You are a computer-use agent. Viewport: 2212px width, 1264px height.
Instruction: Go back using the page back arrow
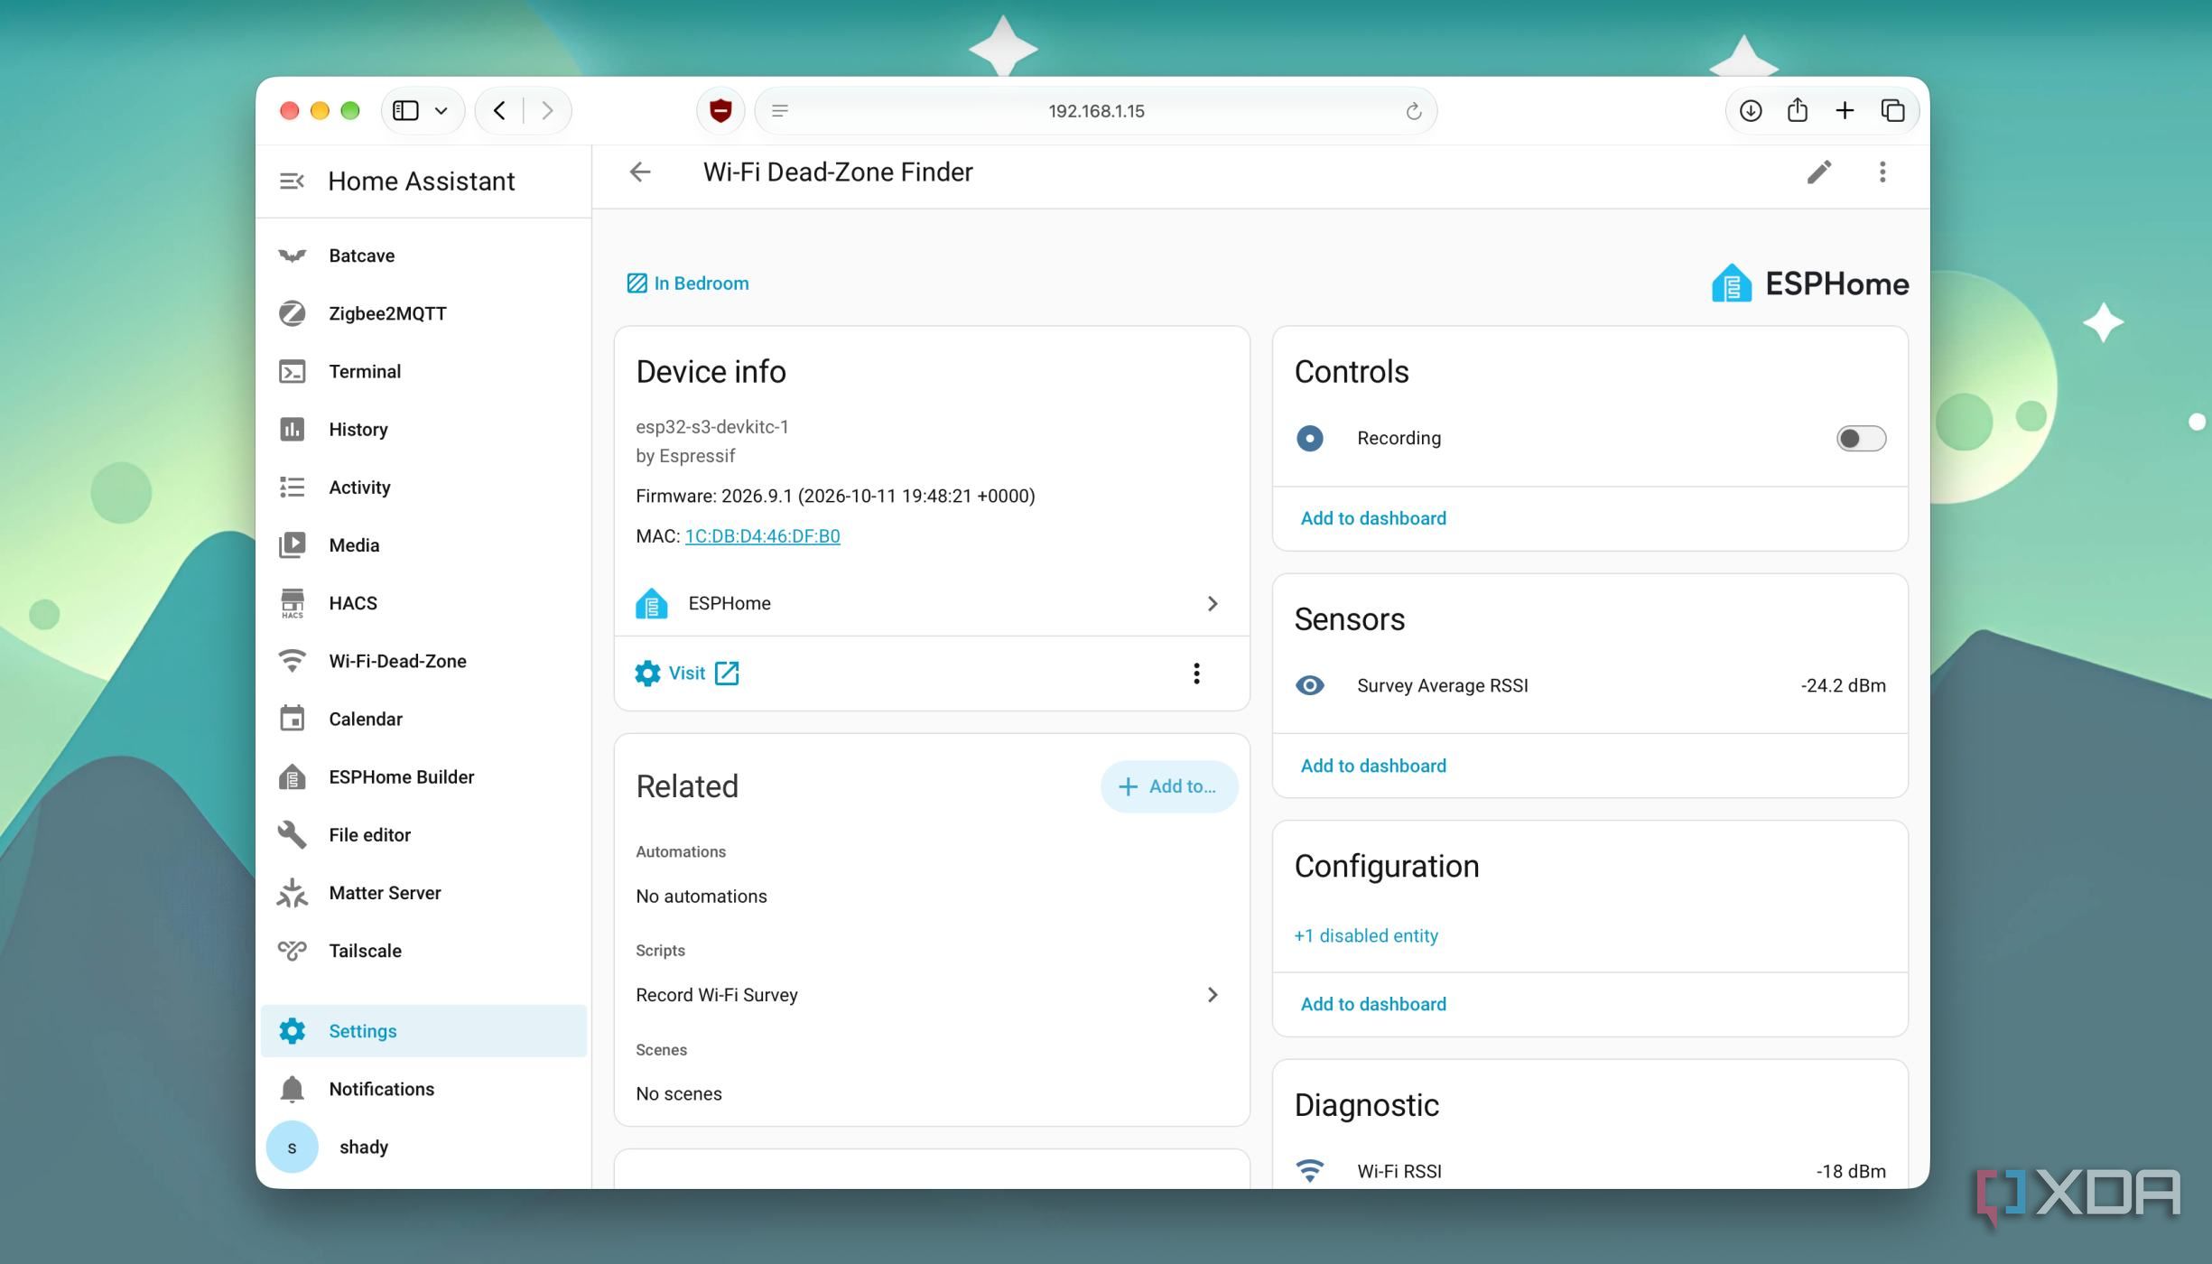pyautogui.click(x=640, y=172)
